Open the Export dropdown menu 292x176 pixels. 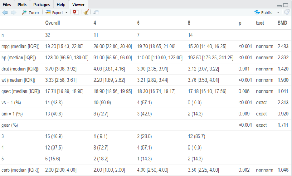56,12
